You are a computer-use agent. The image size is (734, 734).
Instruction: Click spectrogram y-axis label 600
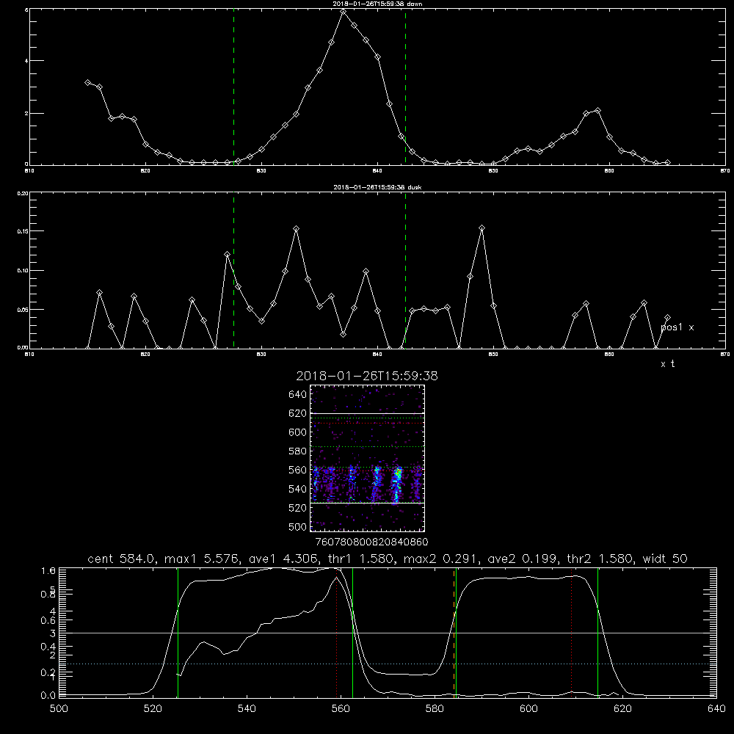[x=298, y=432]
